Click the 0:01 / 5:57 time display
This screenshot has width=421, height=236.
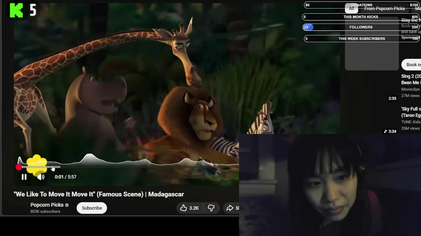tap(65, 177)
